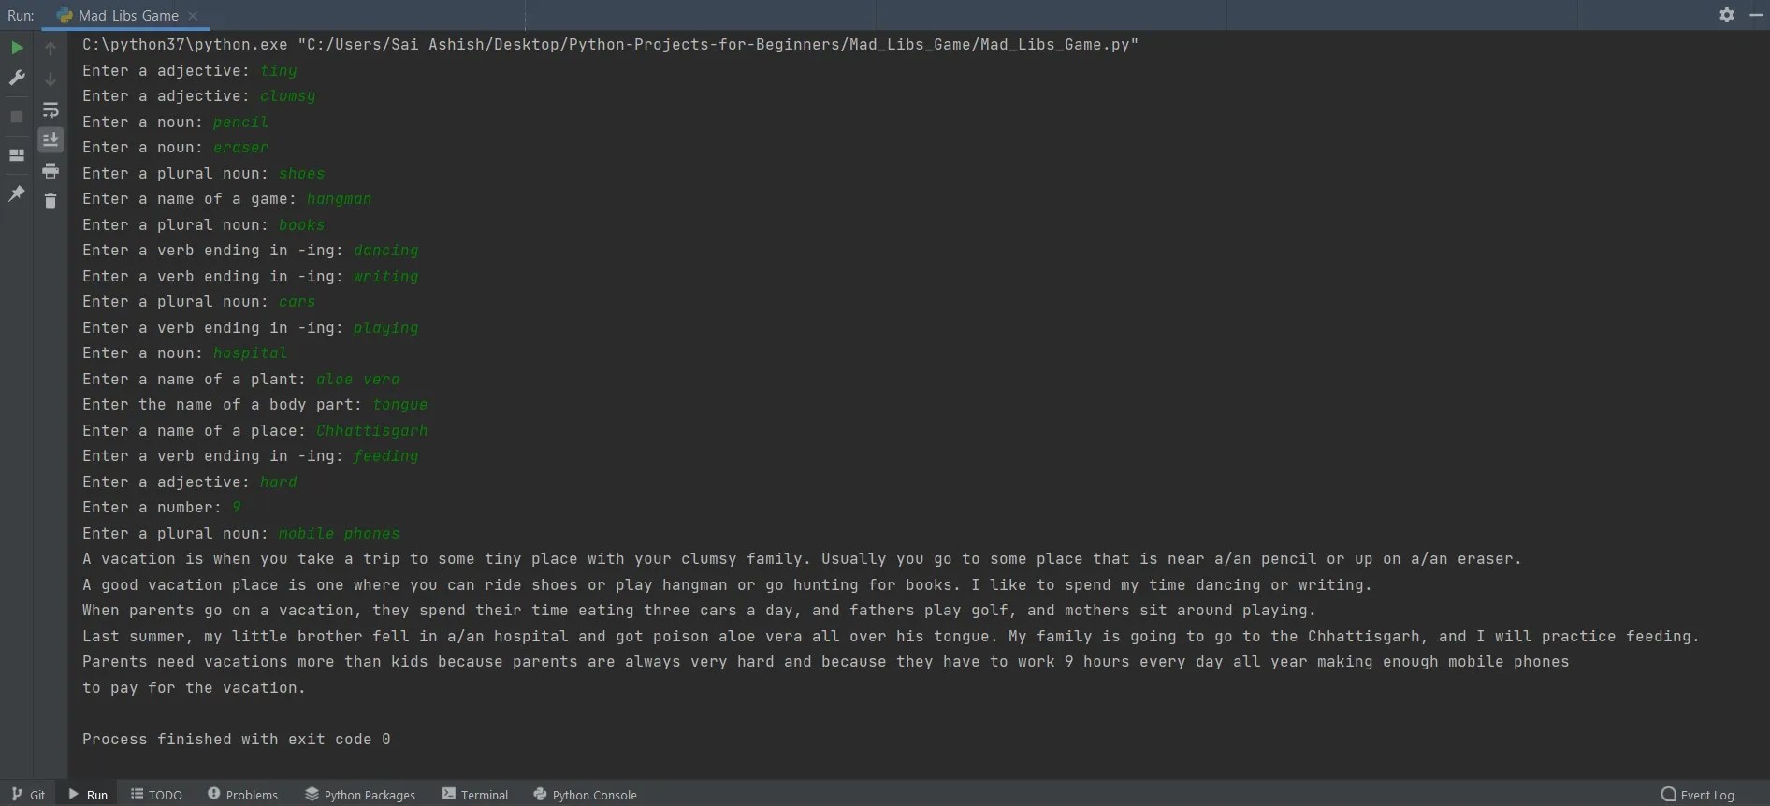
Task: Click the input value 'pencil'
Action: click(x=240, y=122)
